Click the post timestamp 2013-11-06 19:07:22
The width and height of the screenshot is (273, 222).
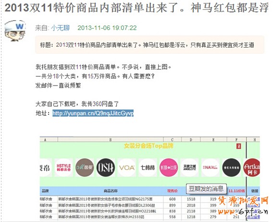click(x=107, y=28)
